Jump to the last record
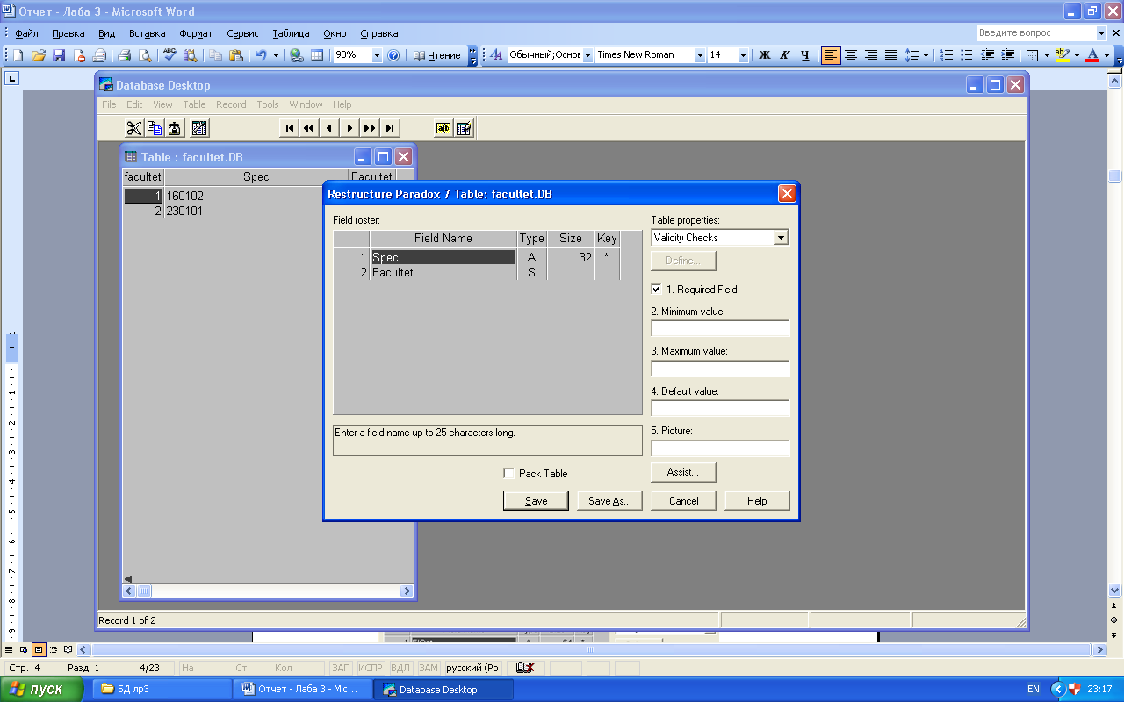 tap(390, 128)
